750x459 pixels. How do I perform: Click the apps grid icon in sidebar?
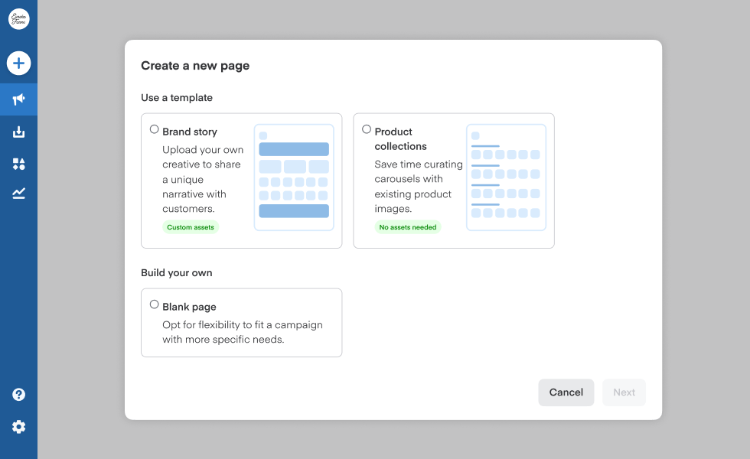point(18,162)
